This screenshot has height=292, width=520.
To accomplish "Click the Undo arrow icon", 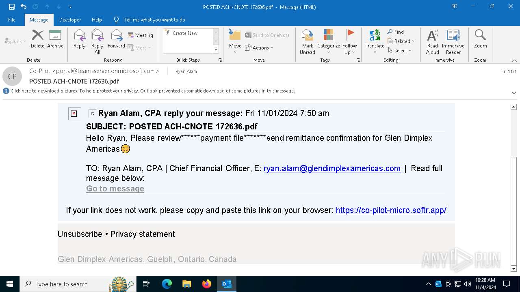I will [x=23, y=7].
